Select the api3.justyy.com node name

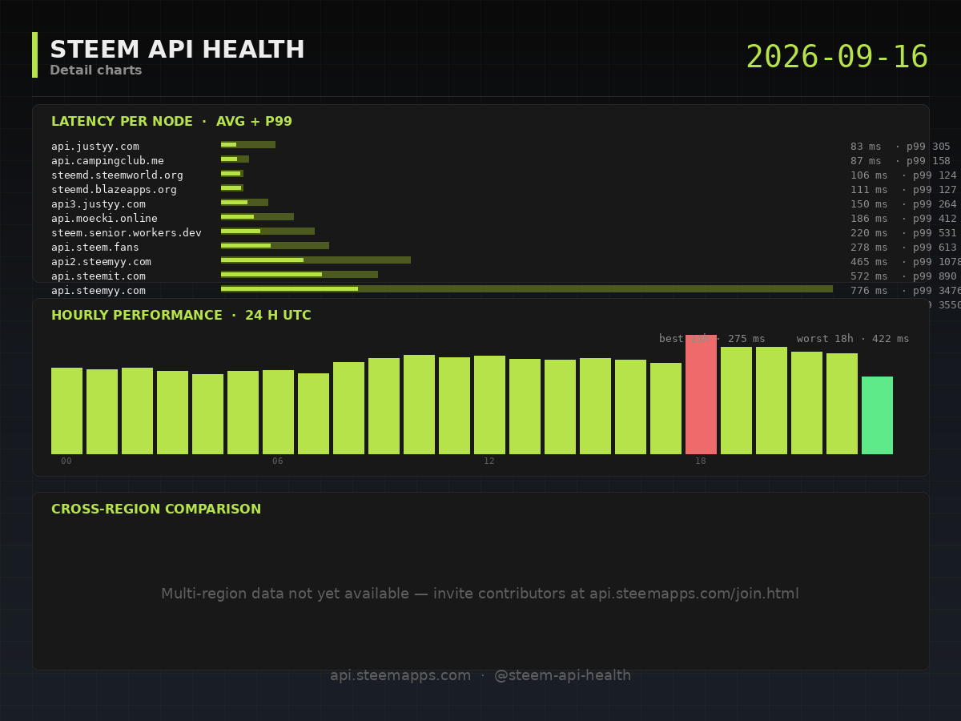99,204
